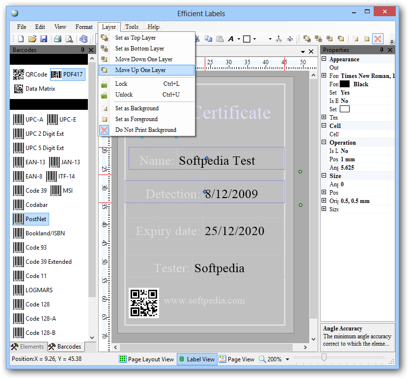This screenshot has height=379, width=409.
Task: Open the document tab list dropdown arrow
Action: pyautogui.click(x=303, y=51)
